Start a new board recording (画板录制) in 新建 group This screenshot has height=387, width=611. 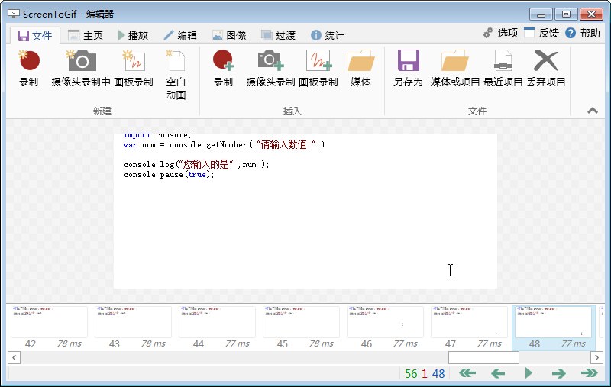pos(133,69)
